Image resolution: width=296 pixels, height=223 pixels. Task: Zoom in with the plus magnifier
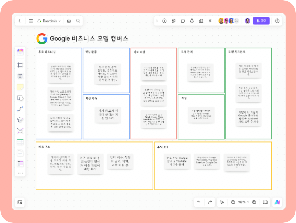(x=254, y=202)
